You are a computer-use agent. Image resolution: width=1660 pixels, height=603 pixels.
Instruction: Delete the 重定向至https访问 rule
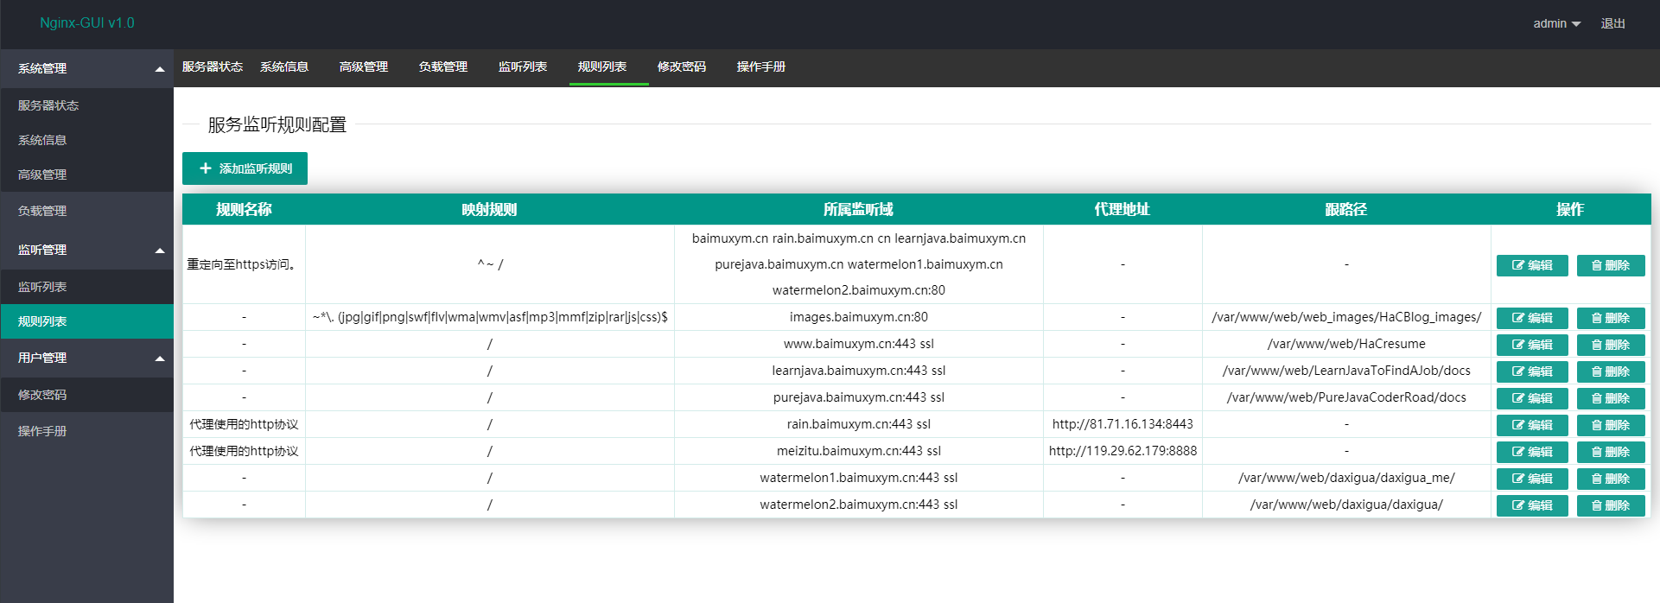tap(1610, 265)
